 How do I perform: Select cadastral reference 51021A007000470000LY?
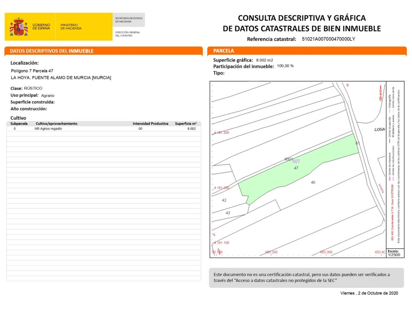pos(329,39)
